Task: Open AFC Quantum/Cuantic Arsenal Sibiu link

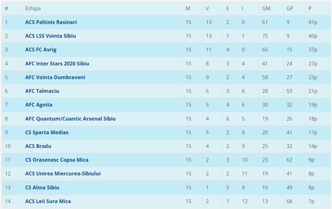Action: 70,119
